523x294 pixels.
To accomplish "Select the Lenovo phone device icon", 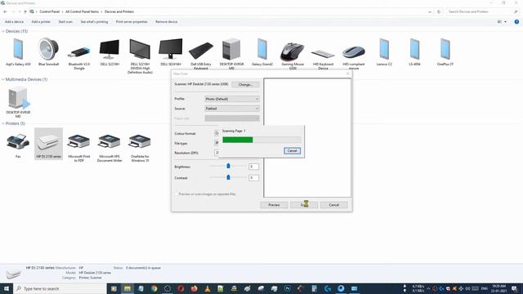I will [x=384, y=51].
